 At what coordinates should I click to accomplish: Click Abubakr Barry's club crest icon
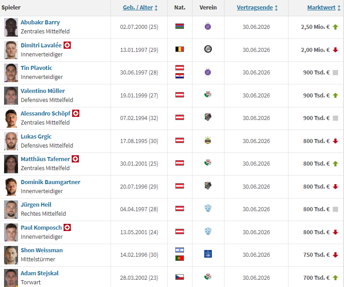[208, 27]
